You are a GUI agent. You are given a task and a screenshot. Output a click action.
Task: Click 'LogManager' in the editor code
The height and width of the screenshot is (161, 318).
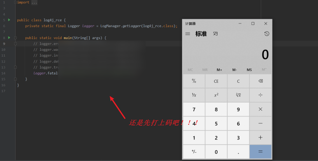point(111,26)
